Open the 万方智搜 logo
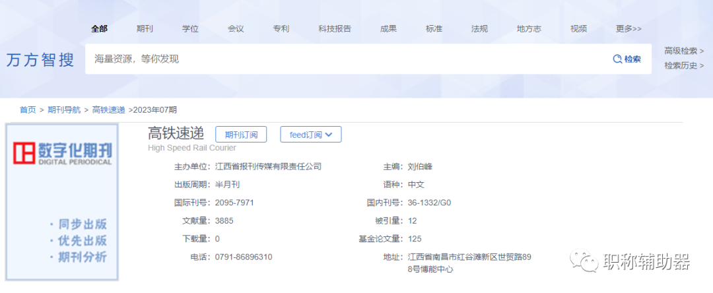This screenshot has height=293, width=713. (40, 59)
